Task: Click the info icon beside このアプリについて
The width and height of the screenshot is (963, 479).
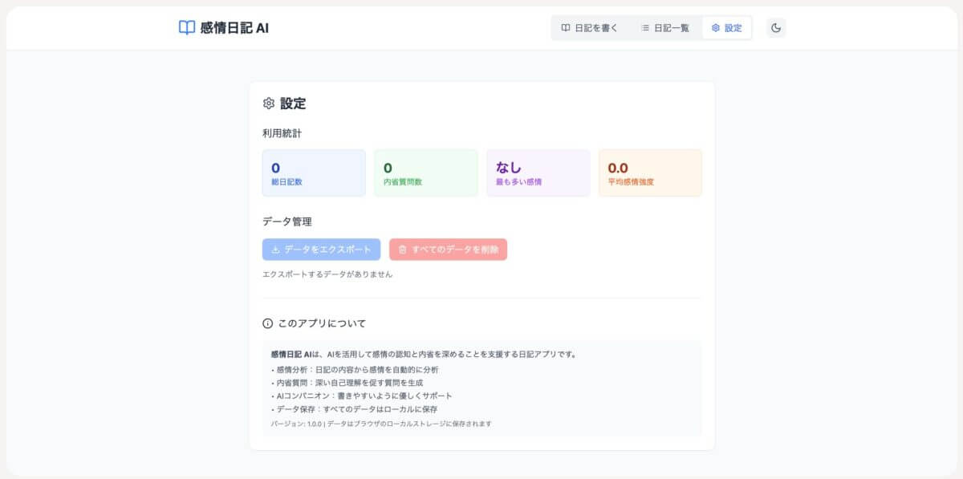Action: 268,323
